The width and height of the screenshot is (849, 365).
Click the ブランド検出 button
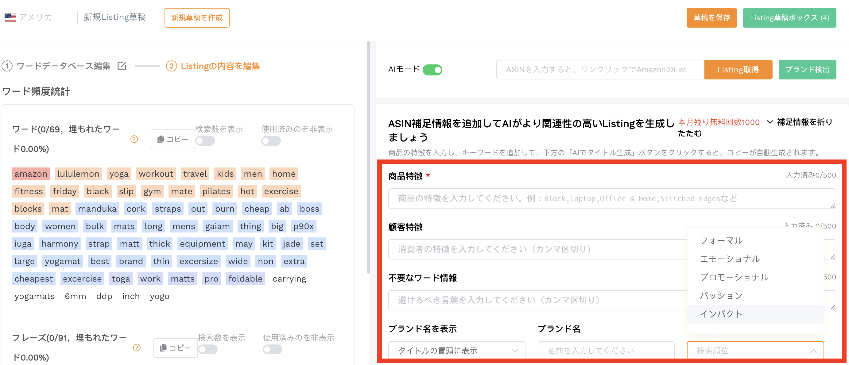tap(807, 70)
